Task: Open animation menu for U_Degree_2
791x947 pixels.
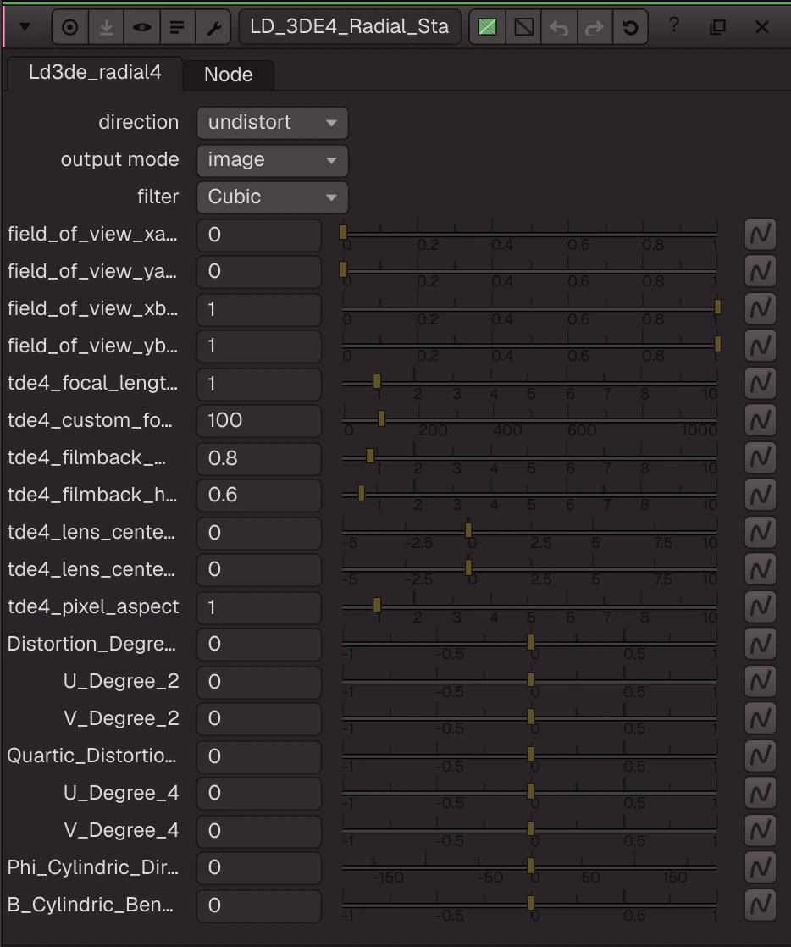Action: (761, 681)
